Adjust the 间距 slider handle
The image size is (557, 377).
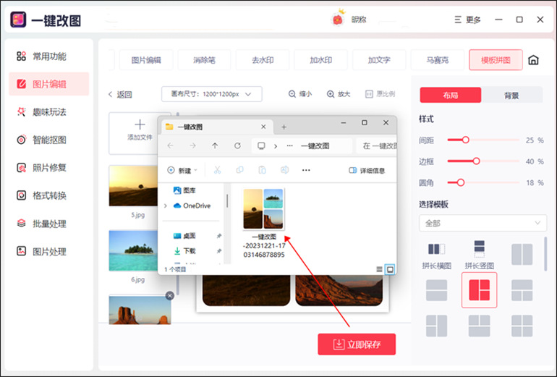pos(465,140)
